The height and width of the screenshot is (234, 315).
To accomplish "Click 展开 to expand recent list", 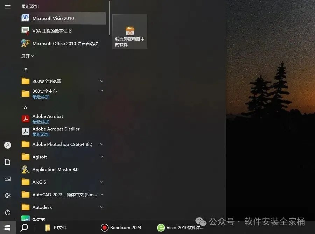I will pos(28,56).
